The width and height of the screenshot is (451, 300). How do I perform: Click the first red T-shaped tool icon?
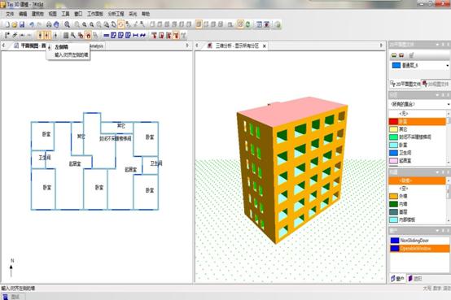click(154, 35)
